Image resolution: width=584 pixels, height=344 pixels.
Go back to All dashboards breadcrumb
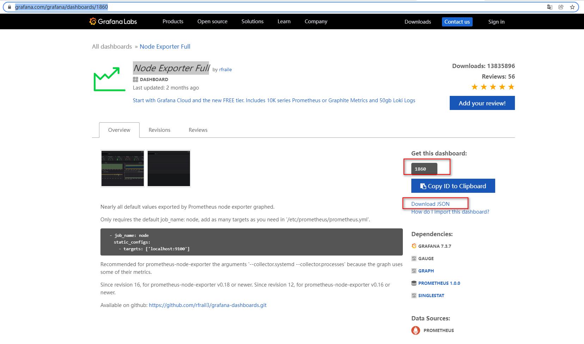tap(112, 47)
